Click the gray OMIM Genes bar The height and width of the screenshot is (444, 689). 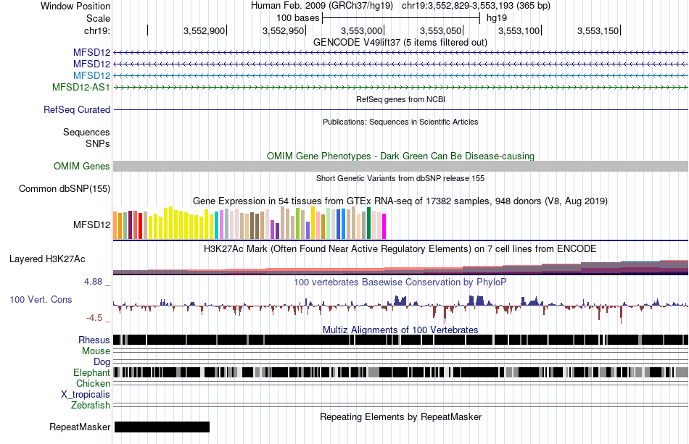coord(400,166)
